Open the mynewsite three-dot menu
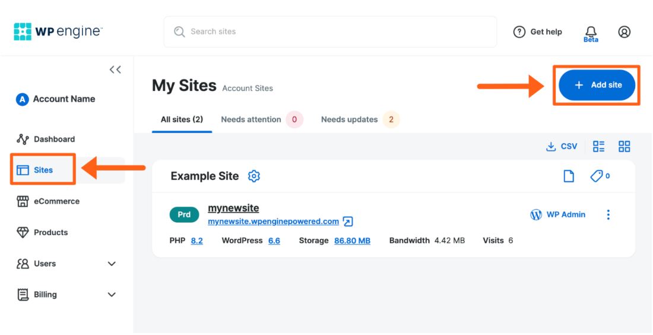Viewport: 653px width, 335px height. 608,214
